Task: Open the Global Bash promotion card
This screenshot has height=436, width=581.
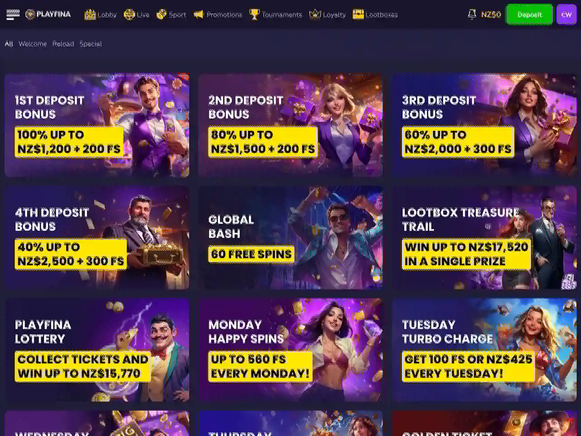Action: pos(290,238)
